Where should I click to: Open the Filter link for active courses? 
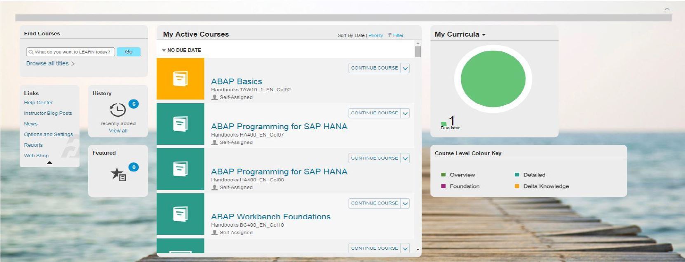(398, 35)
